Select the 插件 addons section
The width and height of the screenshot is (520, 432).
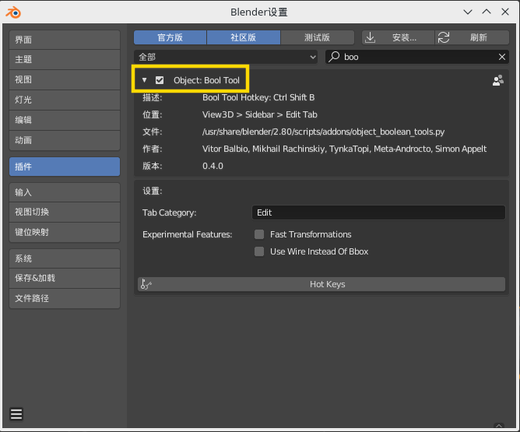(65, 167)
